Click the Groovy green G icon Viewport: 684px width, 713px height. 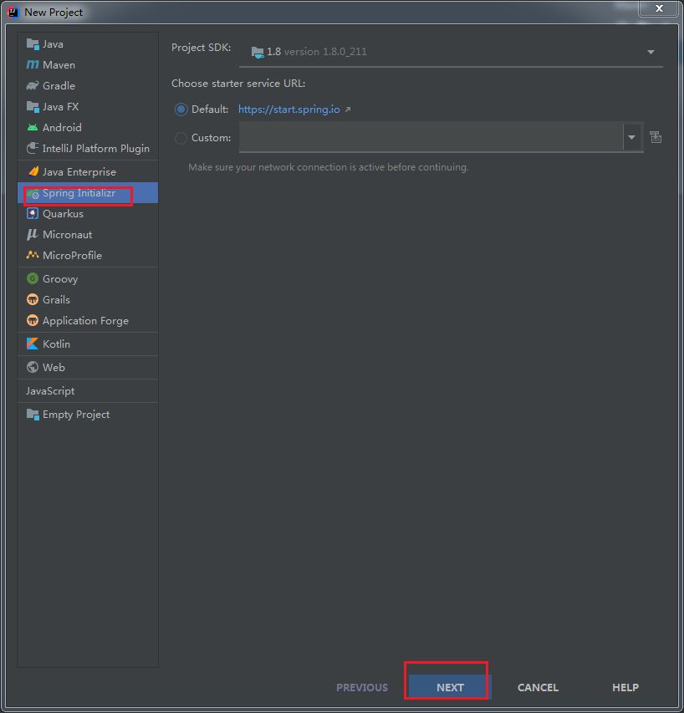pyautogui.click(x=33, y=278)
